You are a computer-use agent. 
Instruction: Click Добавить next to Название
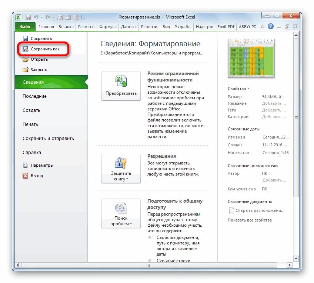[x=274, y=104]
